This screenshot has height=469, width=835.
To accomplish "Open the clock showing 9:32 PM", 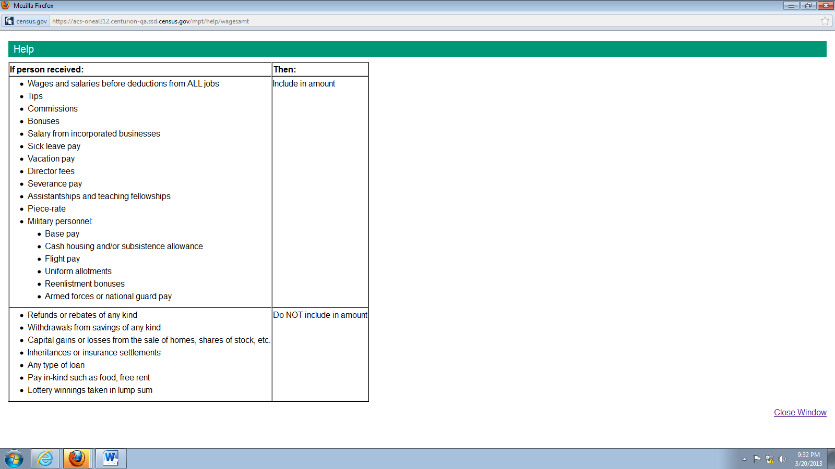I will 808,459.
